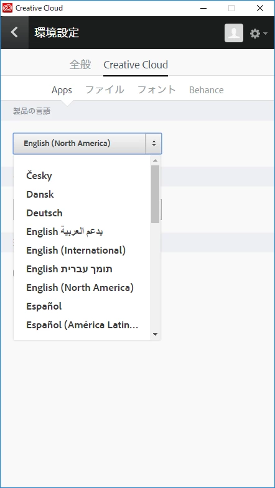Open the ファイル sub-tab
Screen dimensions: 275x488
pyautogui.click(x=105, y=90)
